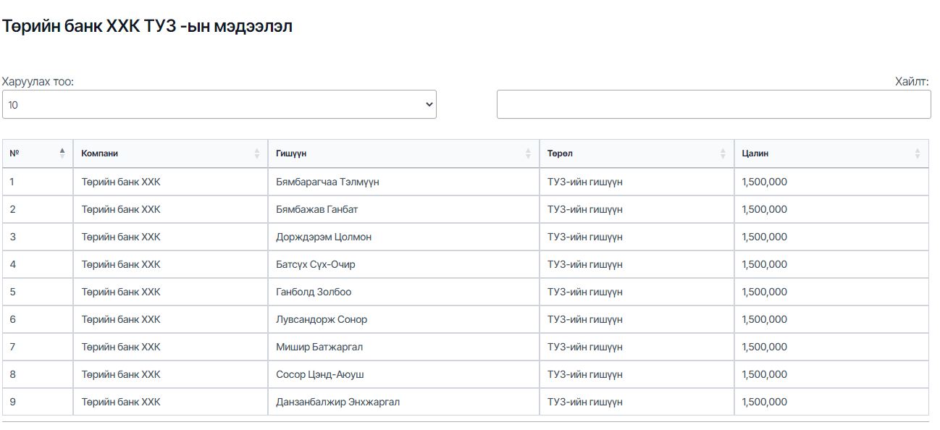Focus the Хайлт search field

click(713, 104)
